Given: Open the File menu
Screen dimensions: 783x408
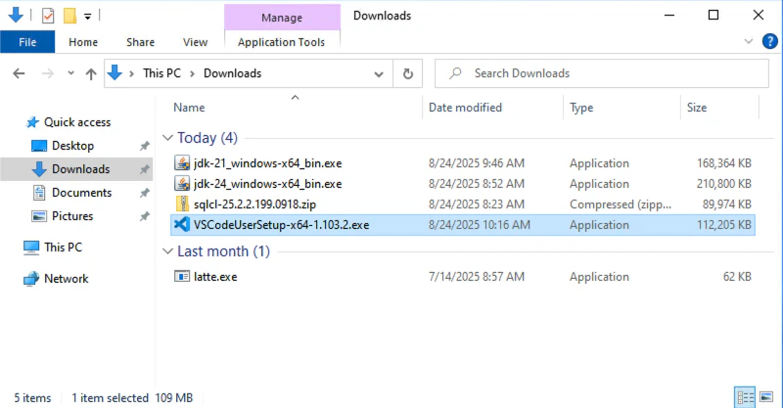Looking at the screenshot, I should (27, 42).
